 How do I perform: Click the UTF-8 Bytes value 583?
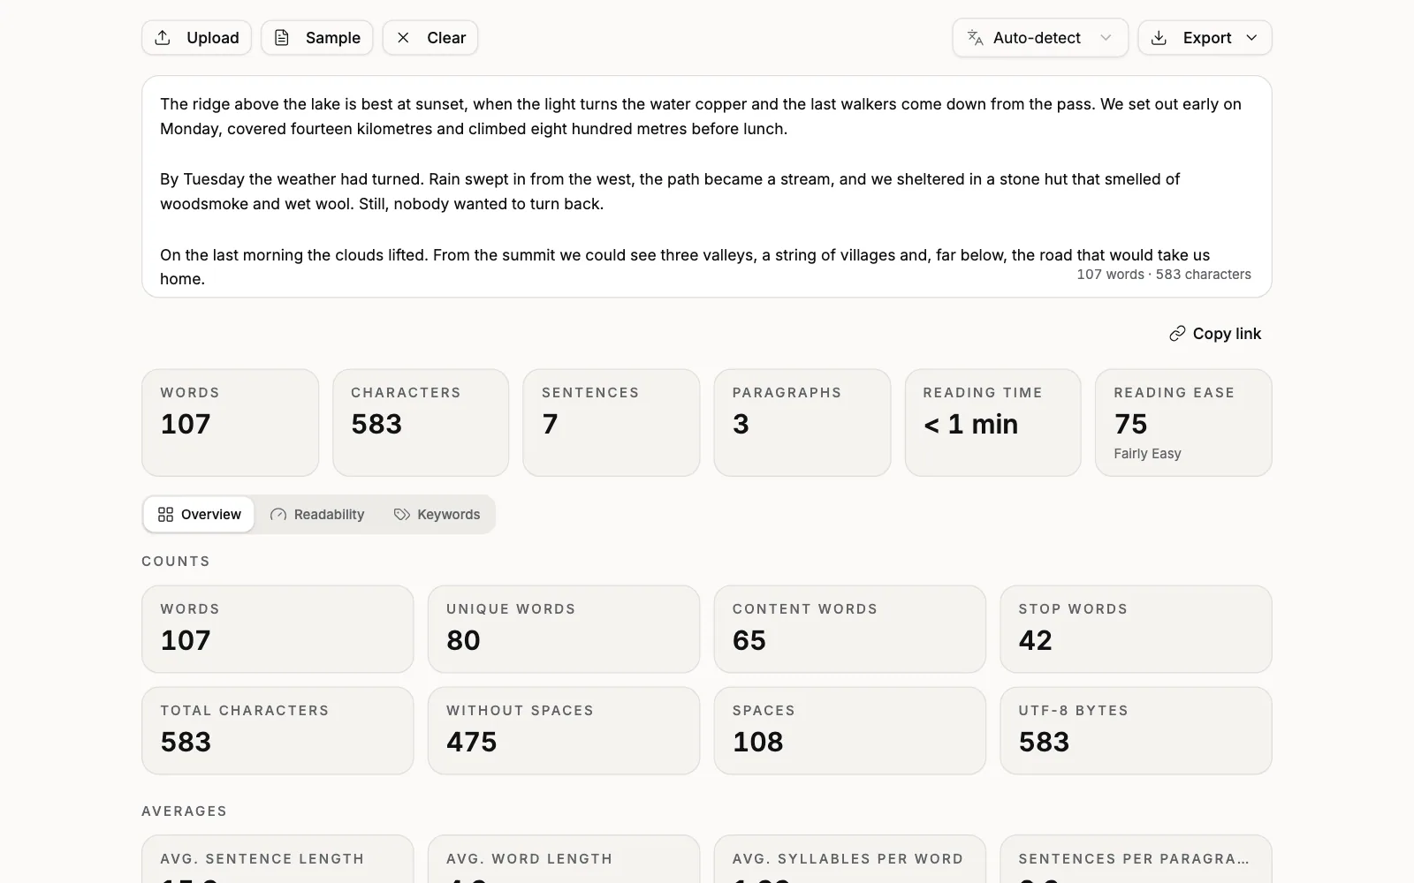1044,743
